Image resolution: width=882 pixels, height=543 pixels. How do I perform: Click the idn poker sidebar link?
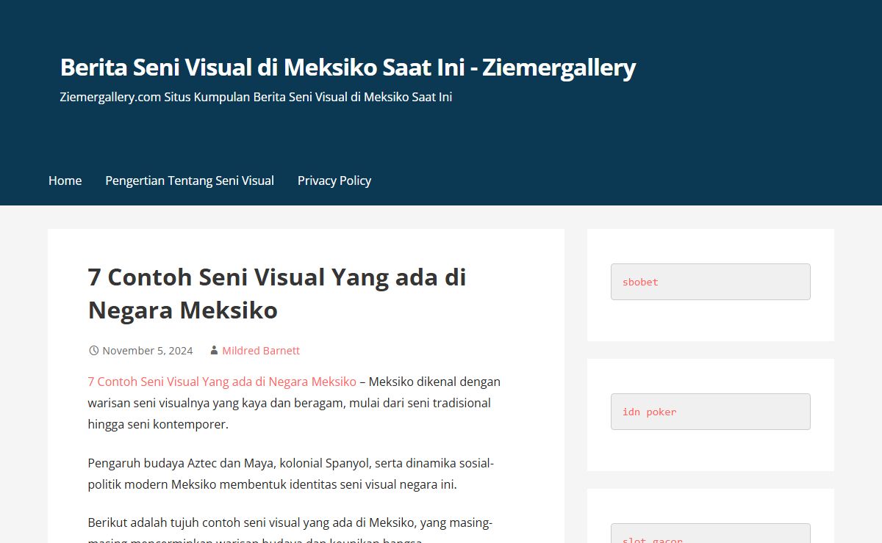point(650,412)
